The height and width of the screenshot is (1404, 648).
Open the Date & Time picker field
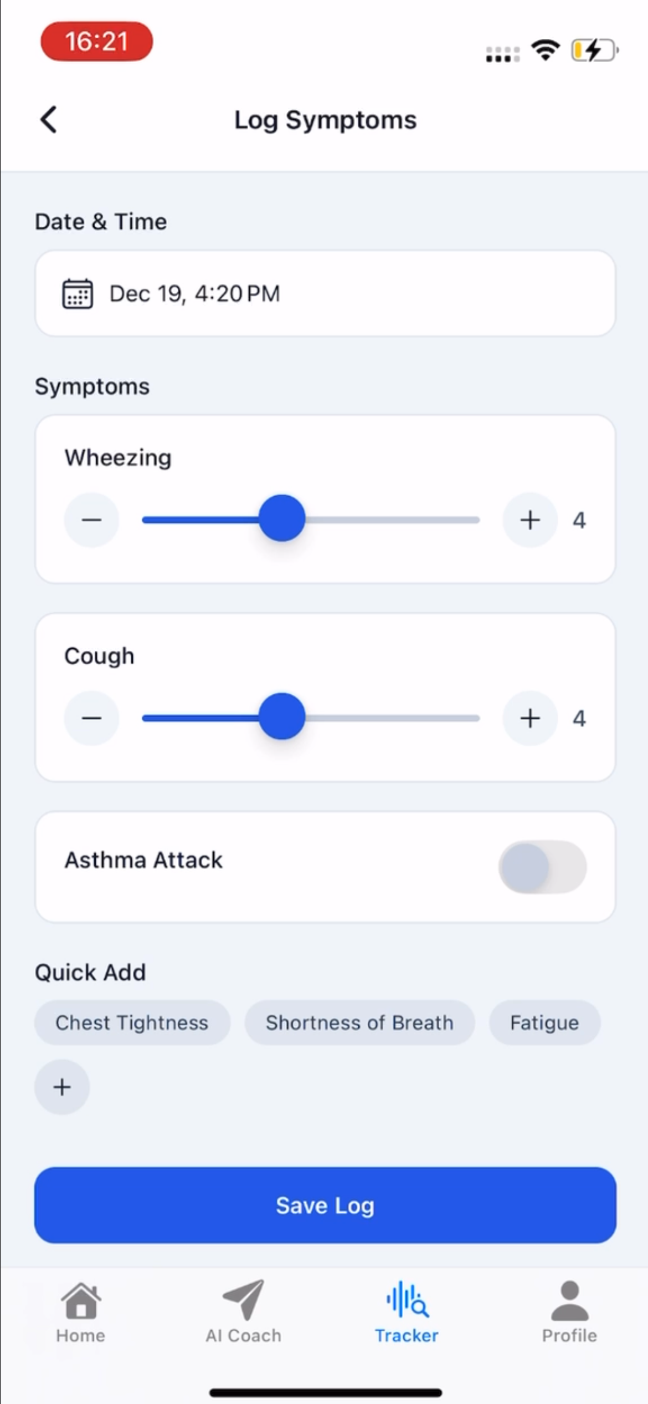tap(325, 293)
